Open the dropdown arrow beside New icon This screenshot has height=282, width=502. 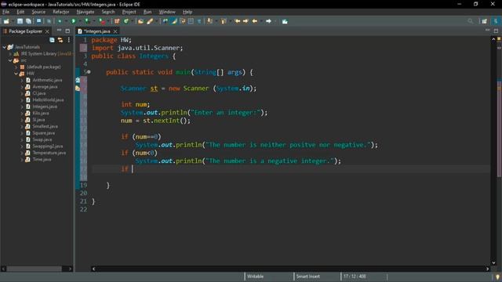pos(13,21)
